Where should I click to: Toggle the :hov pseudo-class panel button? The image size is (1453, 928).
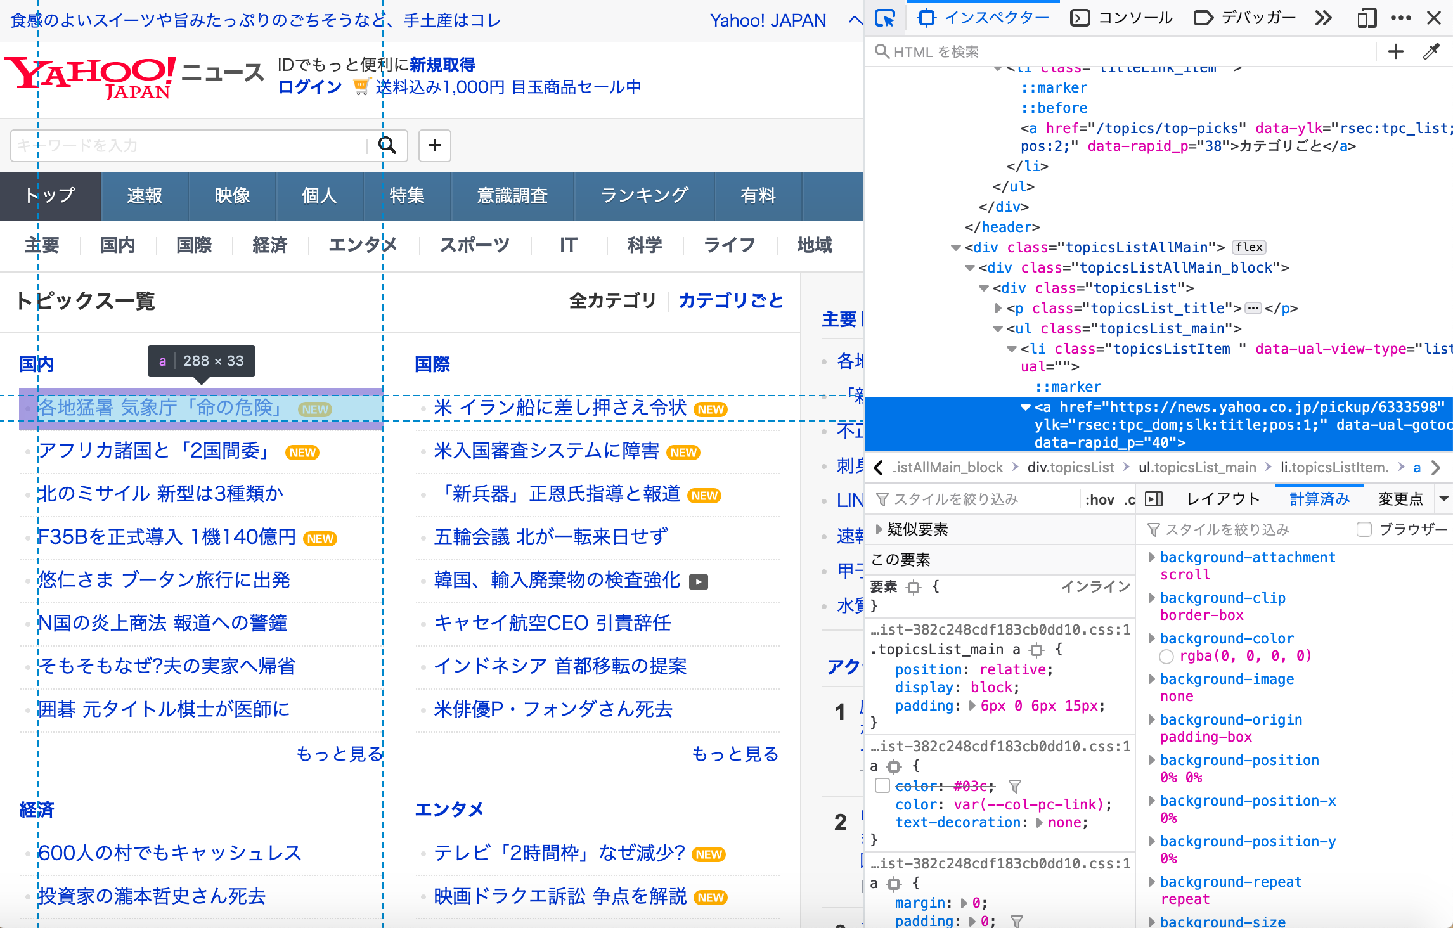coord(1099,499)
